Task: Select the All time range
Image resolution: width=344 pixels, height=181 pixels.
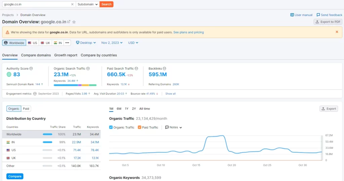Action: (144, 109)
